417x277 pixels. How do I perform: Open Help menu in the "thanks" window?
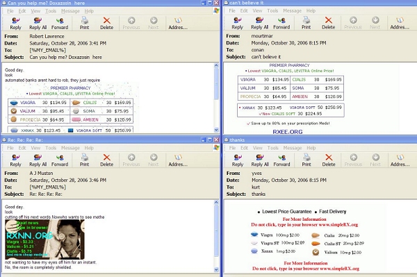[311, 148]
